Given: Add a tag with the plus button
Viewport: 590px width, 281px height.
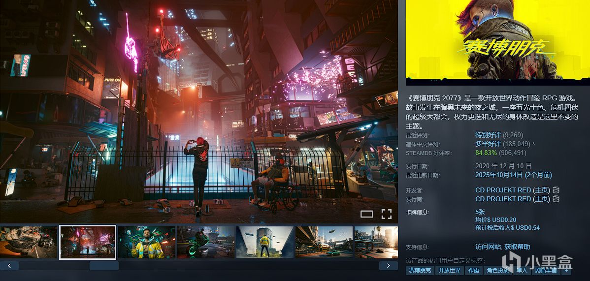Looking at the screenshot, I should [567, 270].
